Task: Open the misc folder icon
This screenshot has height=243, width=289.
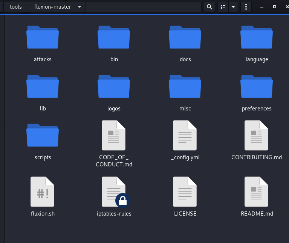Action: pyautogui.click(x=185, y=86)
